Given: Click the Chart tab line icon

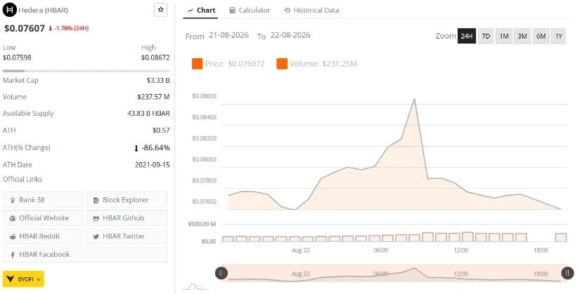Looking at the screenshot, I should click(x=191, y=11).
